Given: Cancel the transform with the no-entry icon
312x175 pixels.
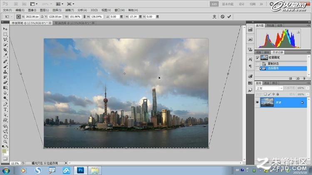Looking at the screenshot, I should pyautogui.click(x=223, y=17).
